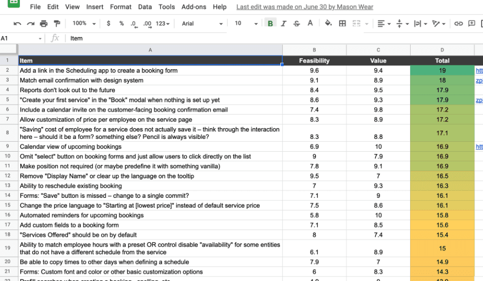Screen dimensions: 483x281
Task: Click the Value header cell
Action: tap(378, 60)
